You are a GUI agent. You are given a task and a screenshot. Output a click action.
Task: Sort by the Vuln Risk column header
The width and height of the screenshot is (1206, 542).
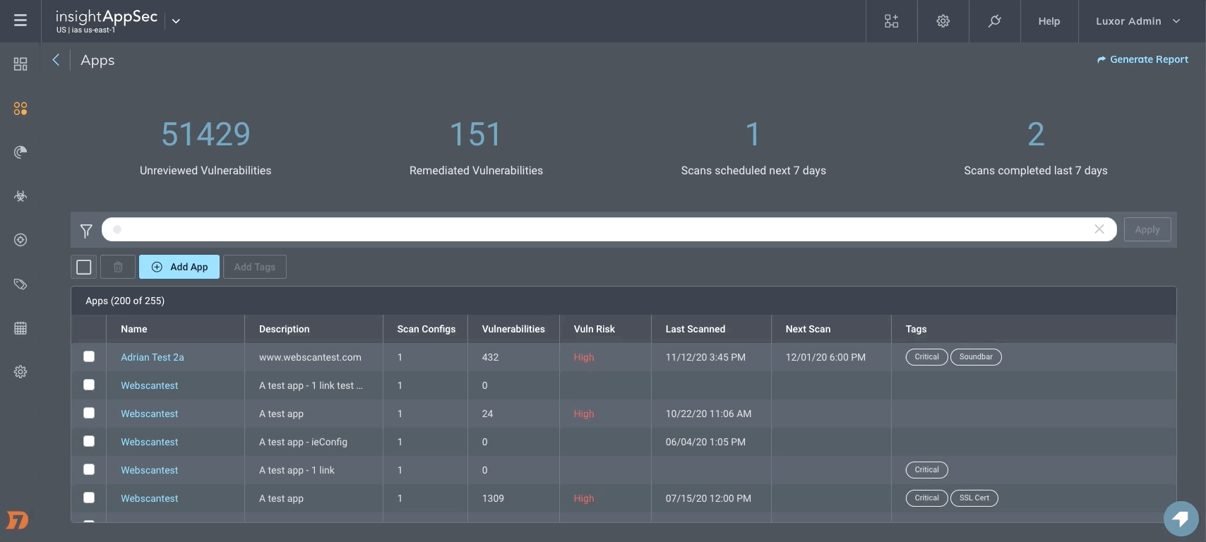594,329
